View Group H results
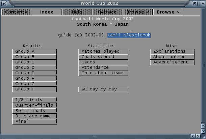 [34, 89]
